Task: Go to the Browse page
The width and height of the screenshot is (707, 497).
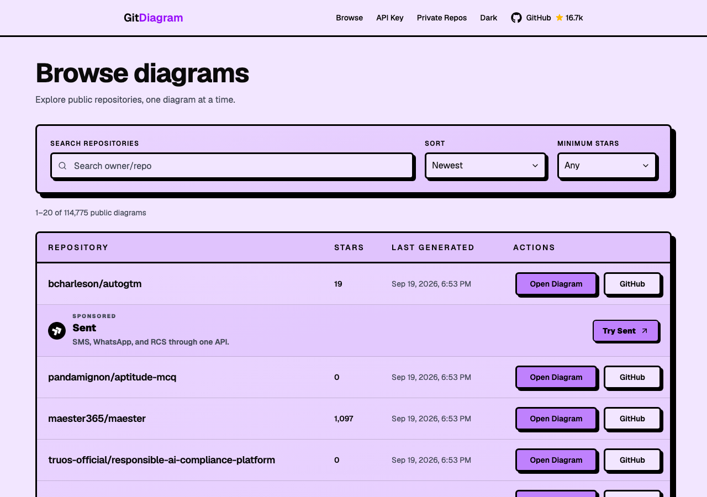Action: click(349, 18)
